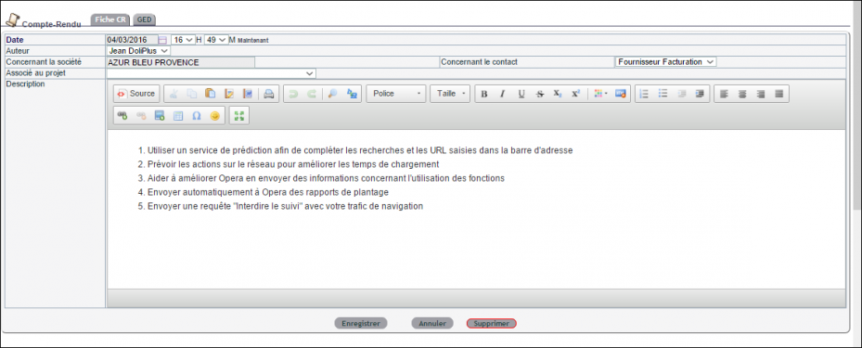Toggle Strikethrough formatting
The height and width of the screenshot is (348, 862).
point(540,94)
